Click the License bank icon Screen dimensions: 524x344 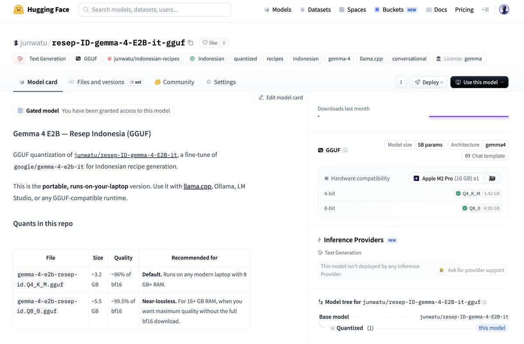438,58
